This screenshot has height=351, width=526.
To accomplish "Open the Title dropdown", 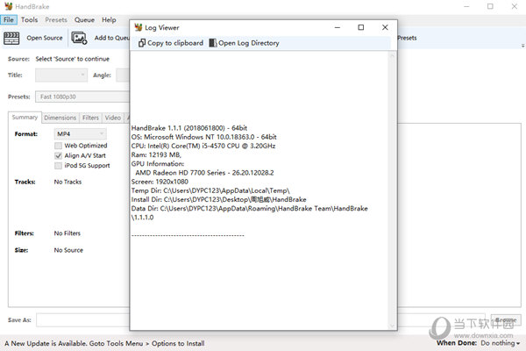I will (x=61, y=75).
